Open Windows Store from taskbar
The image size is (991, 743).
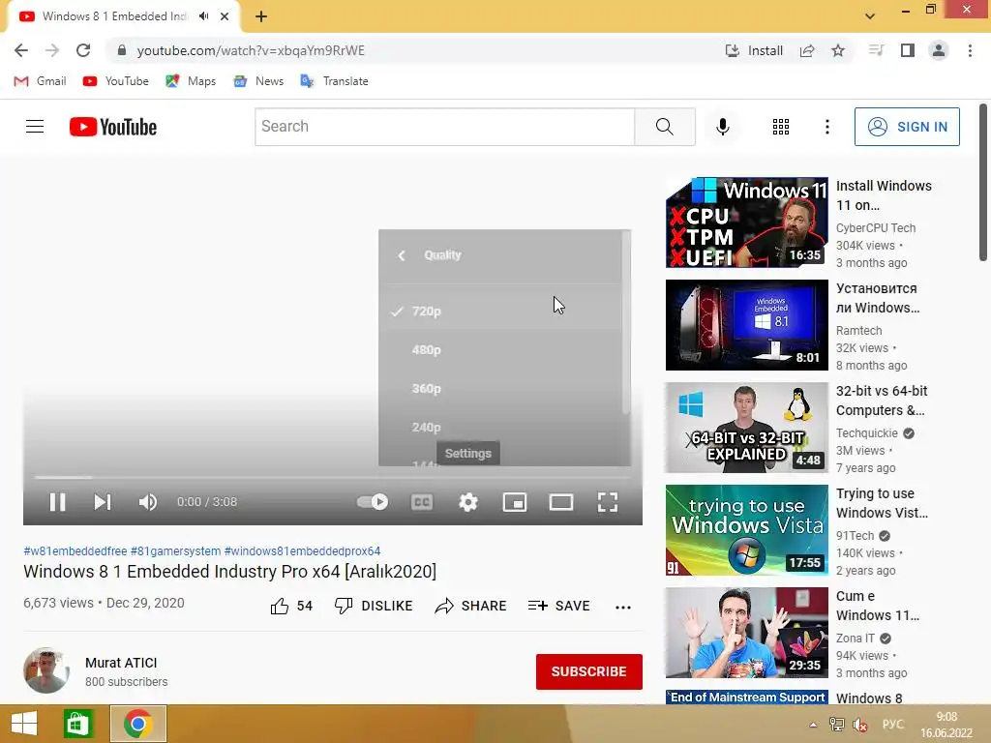[x=78, y=724]
